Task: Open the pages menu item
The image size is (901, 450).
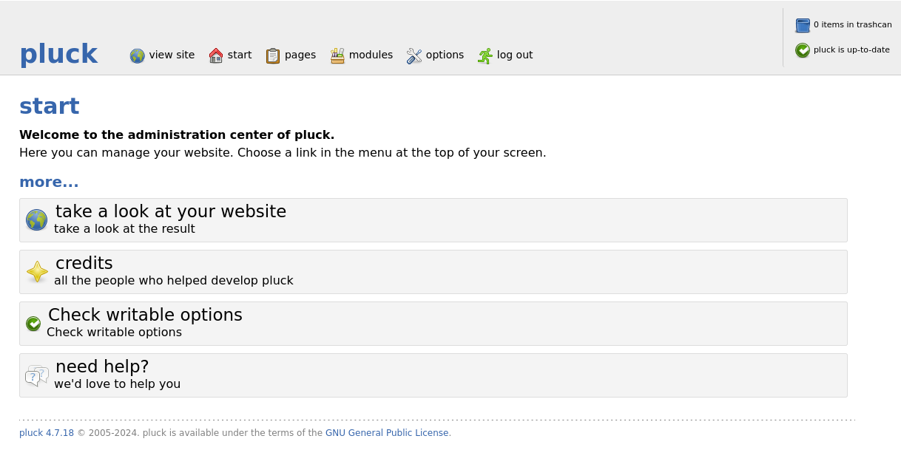Action: [x=300, y=55]
